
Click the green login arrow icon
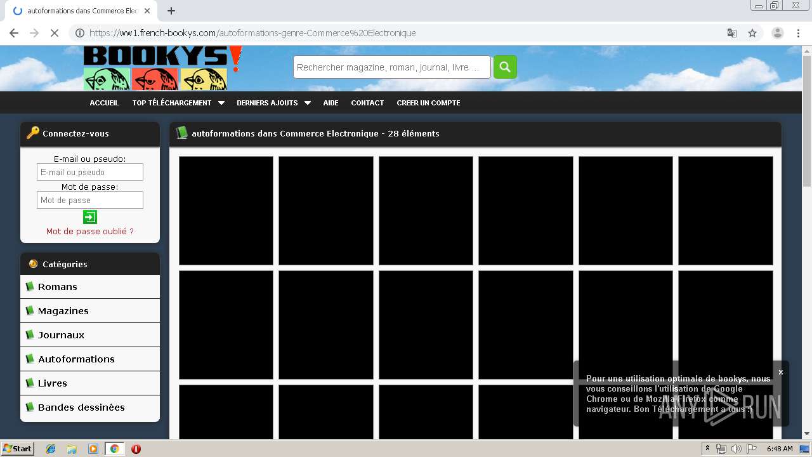[90, 217]
